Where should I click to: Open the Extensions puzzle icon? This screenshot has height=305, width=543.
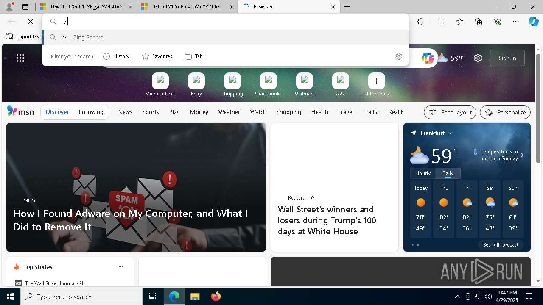coord(420,22)
